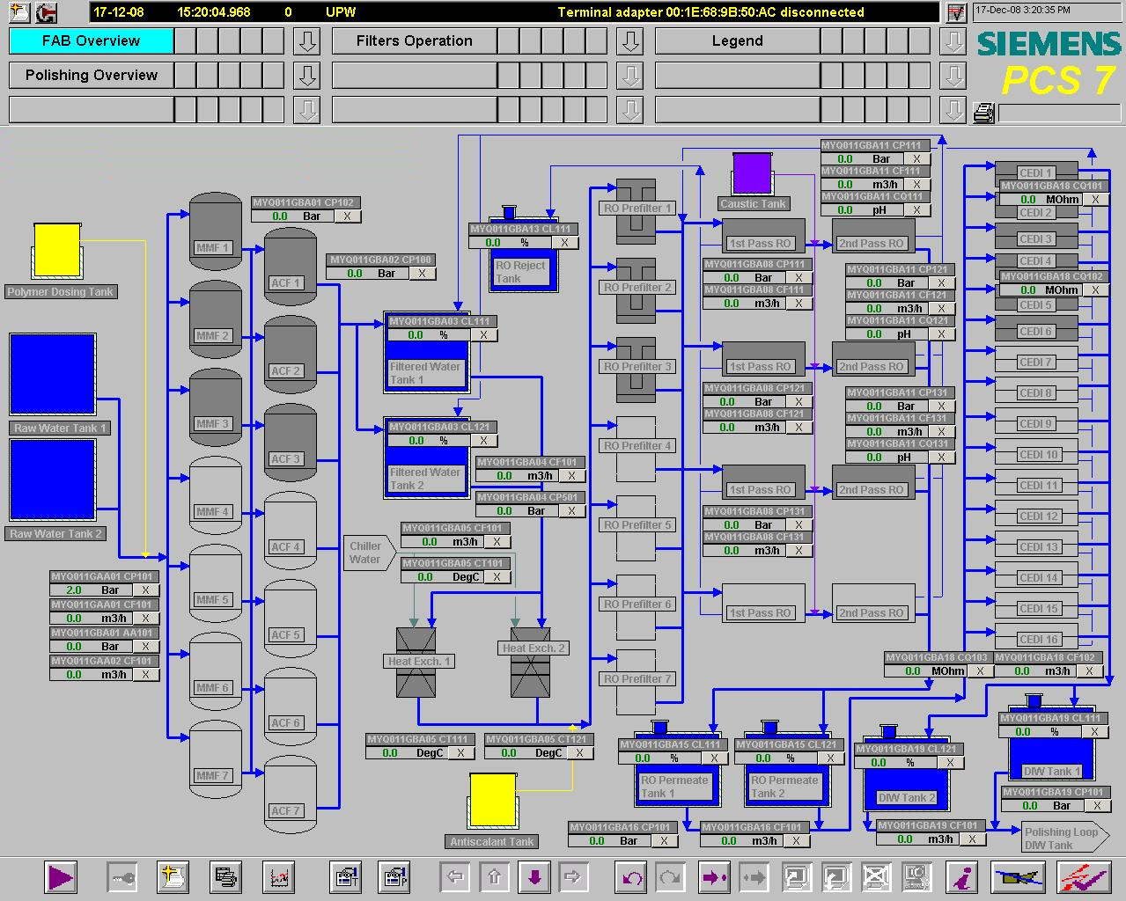Click the key login icon
The image size is (1126, 901).
click(x=121, y=877)
